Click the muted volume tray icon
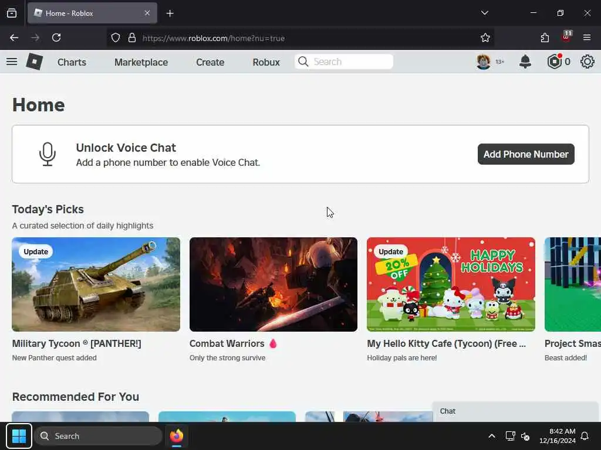The width and height of the screenshot is (601, 450). [x=525, y=436]
